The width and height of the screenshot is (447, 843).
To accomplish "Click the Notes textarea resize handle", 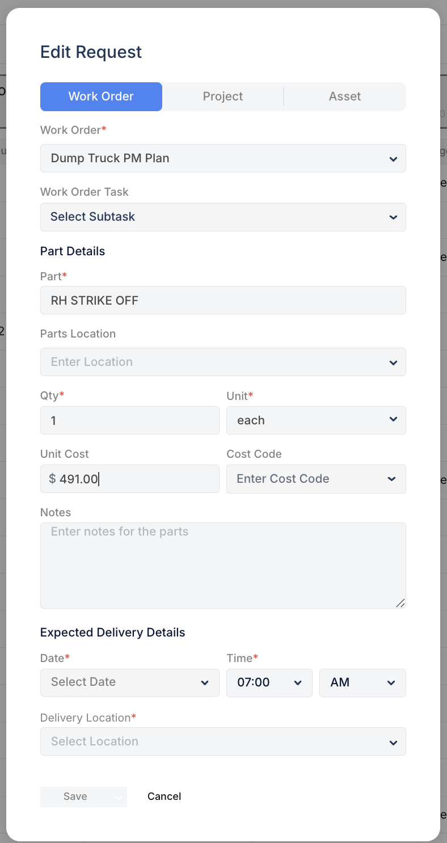I will 402,603.
